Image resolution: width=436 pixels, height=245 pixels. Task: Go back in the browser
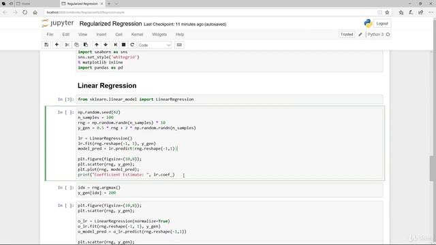click(5, 12)
